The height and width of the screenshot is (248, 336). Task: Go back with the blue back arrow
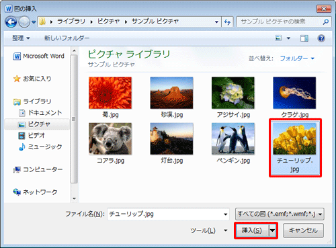point(11,22)
